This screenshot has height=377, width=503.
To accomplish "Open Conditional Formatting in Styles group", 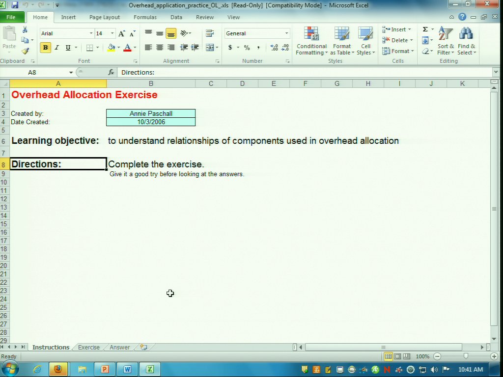I will point(311,42).
